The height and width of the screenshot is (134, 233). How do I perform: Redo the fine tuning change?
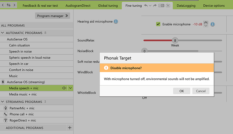pos(155,6)
